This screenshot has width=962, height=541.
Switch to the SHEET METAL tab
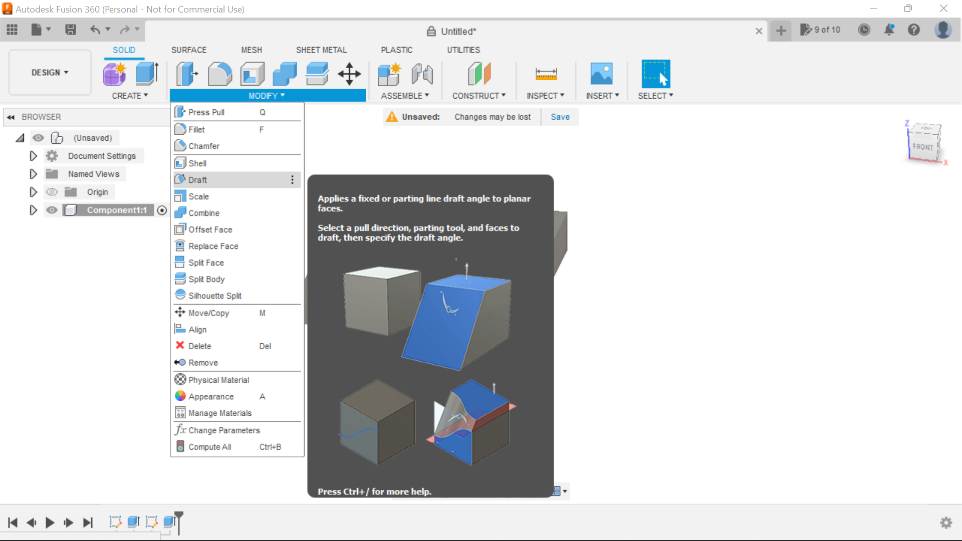tap(321, 50)
